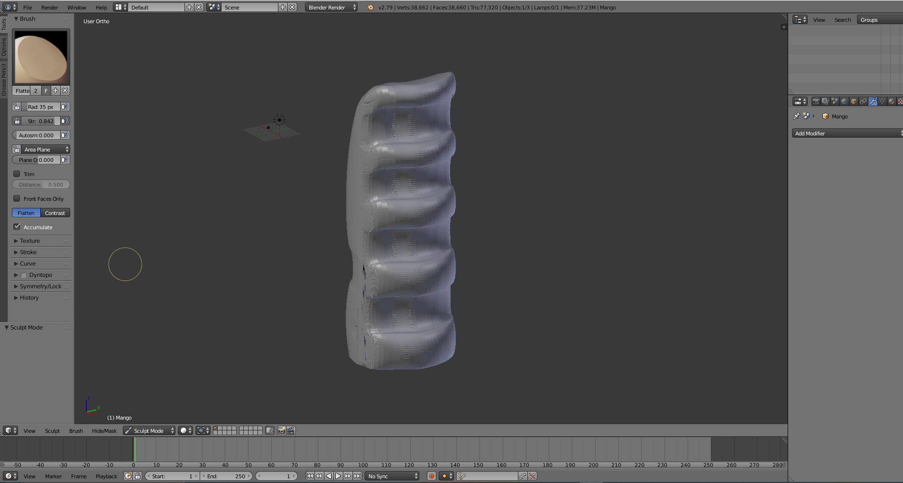Open the Help menu
The image size is (903, 483).
pos(101,7)
